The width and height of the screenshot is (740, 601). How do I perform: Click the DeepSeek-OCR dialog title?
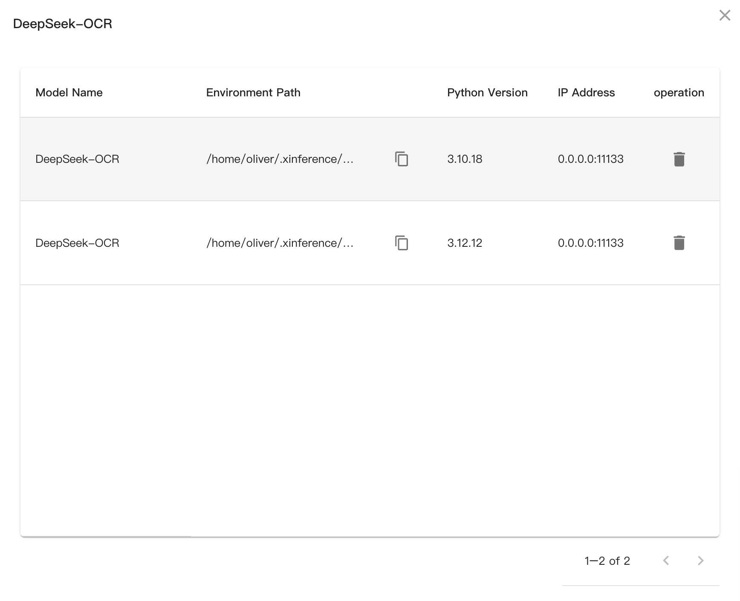63,24
